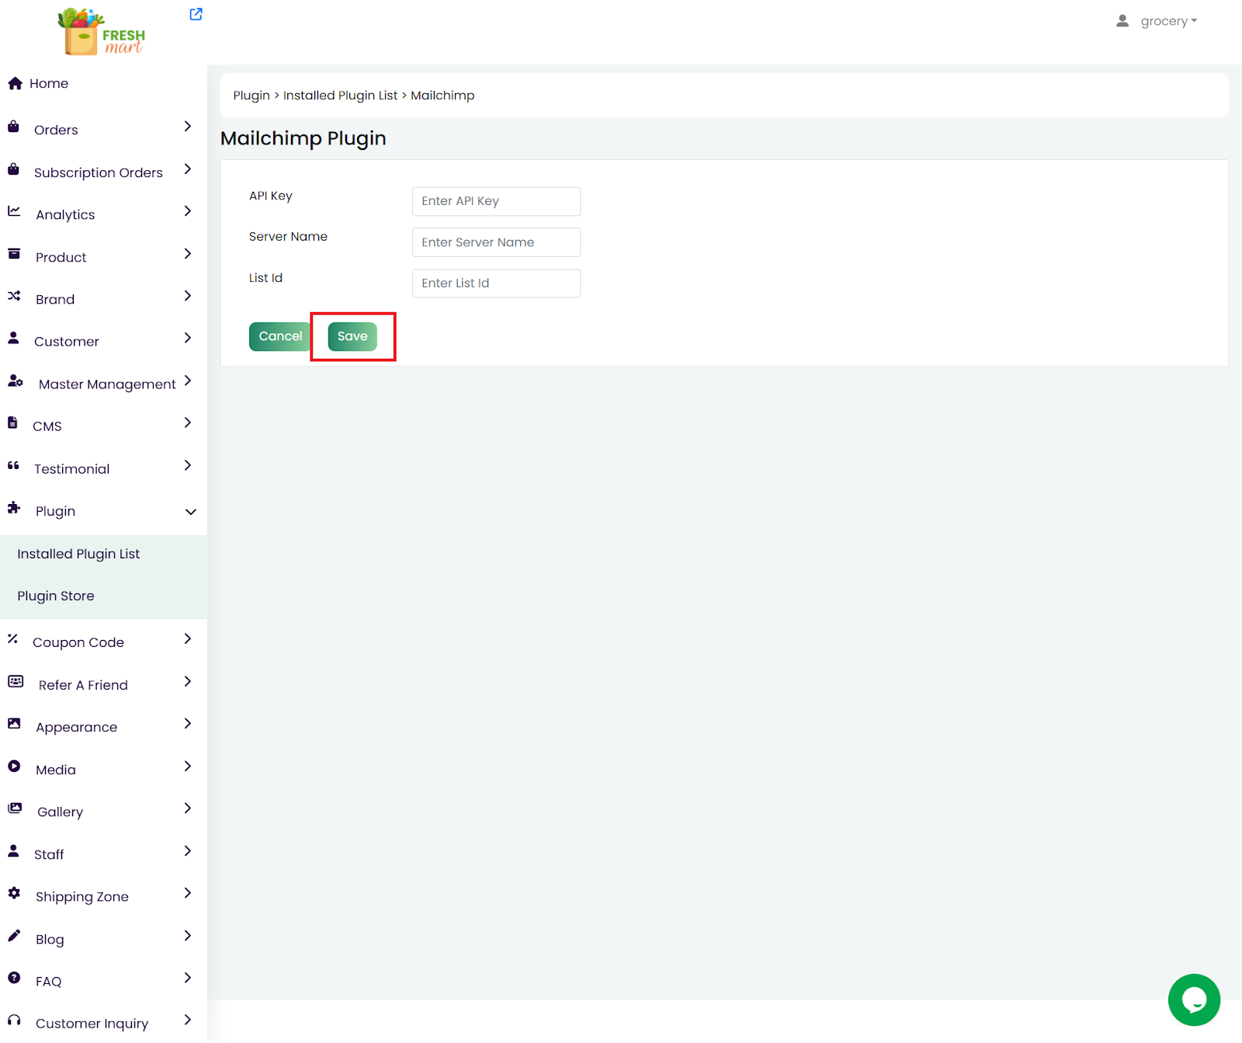Image resolution: width=1242 pixels, height=1043 pixels.
Task: Open Plugin Store submenu item
Action: coord(56,596)
